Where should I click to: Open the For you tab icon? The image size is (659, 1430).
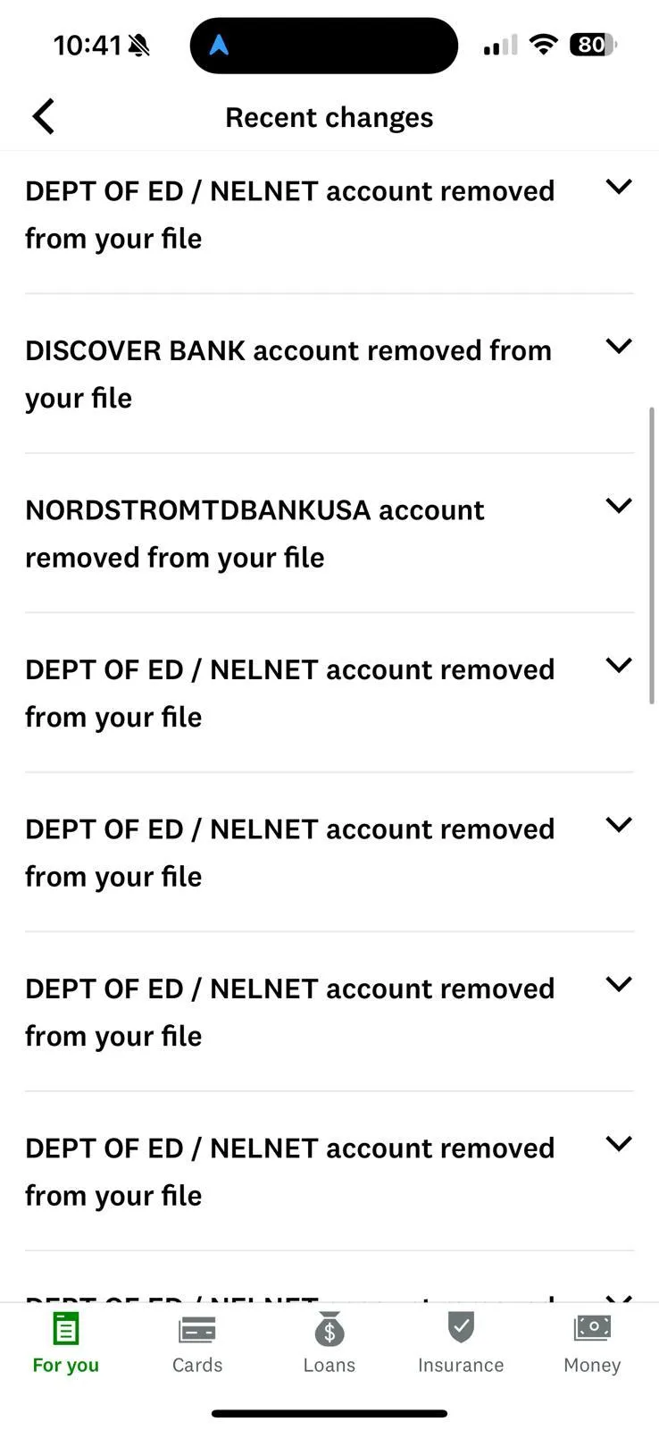tap(65, 1328)
